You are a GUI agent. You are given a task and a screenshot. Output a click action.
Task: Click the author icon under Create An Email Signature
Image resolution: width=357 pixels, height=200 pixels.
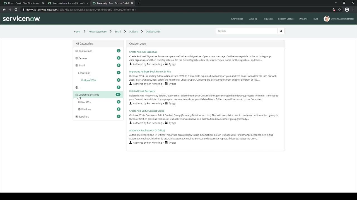click(x=131, y=64)
